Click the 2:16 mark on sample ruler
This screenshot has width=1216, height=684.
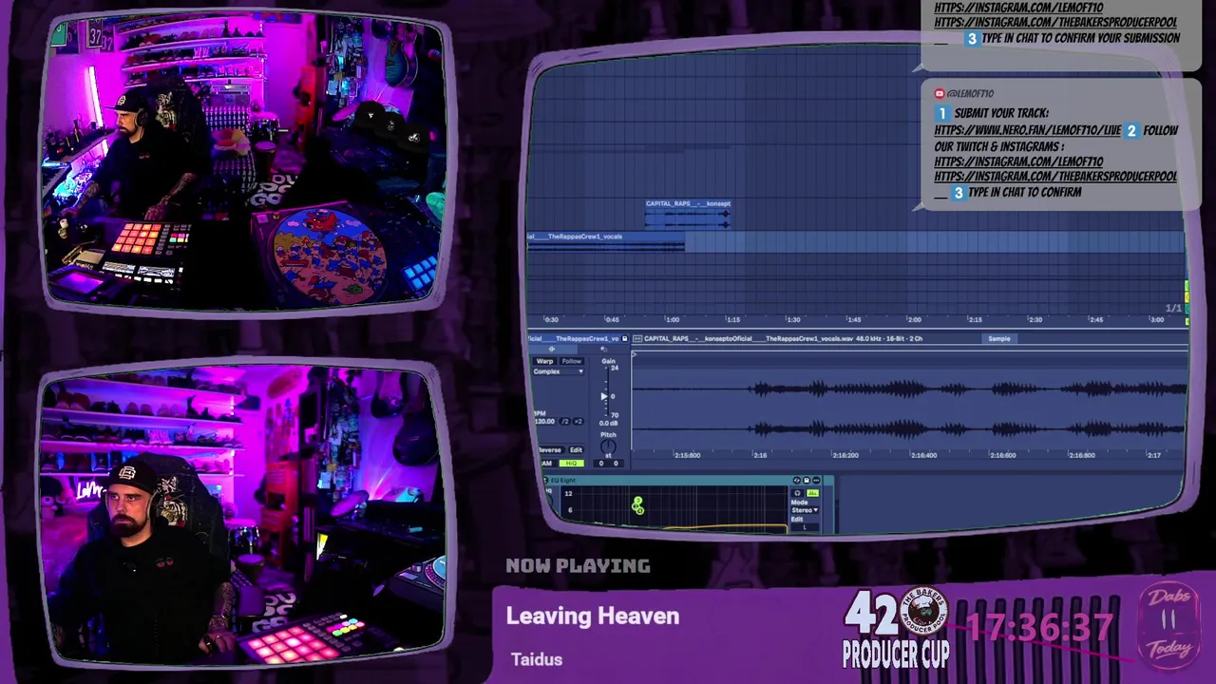[760, 455]
